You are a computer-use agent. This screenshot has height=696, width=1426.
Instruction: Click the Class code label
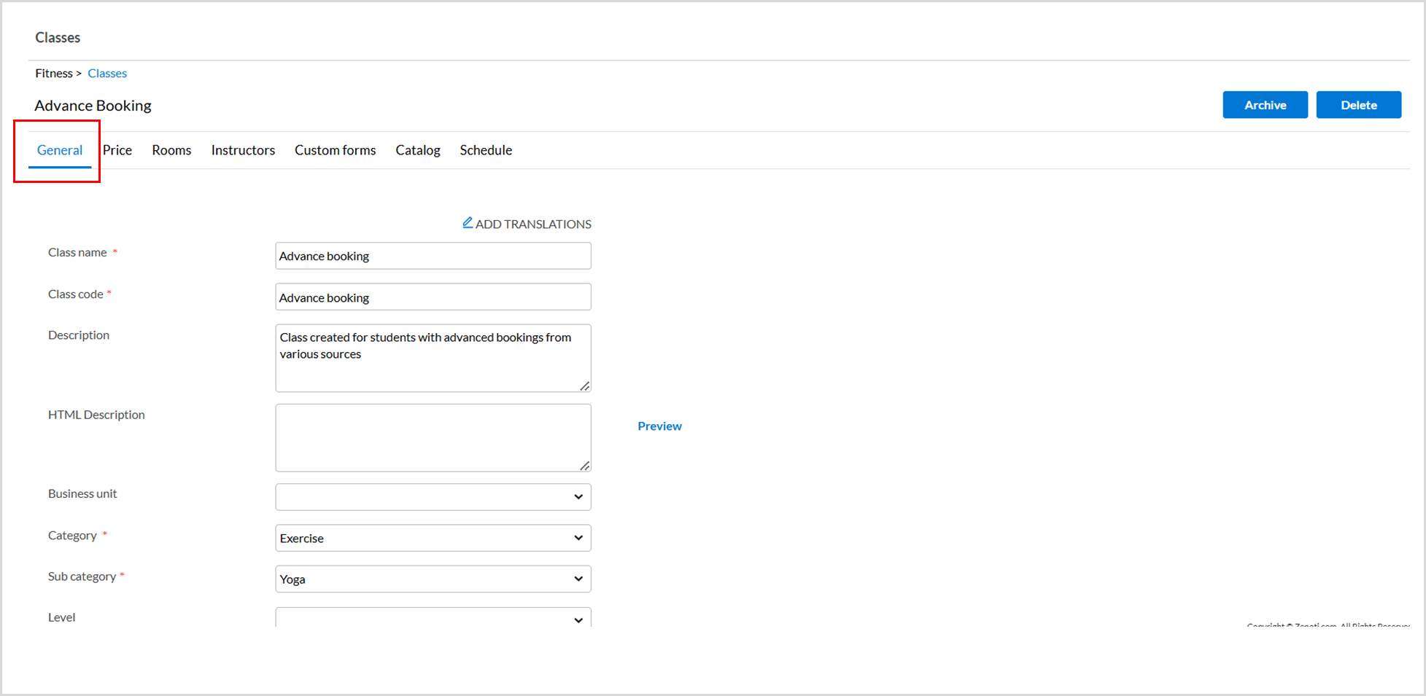76,294
